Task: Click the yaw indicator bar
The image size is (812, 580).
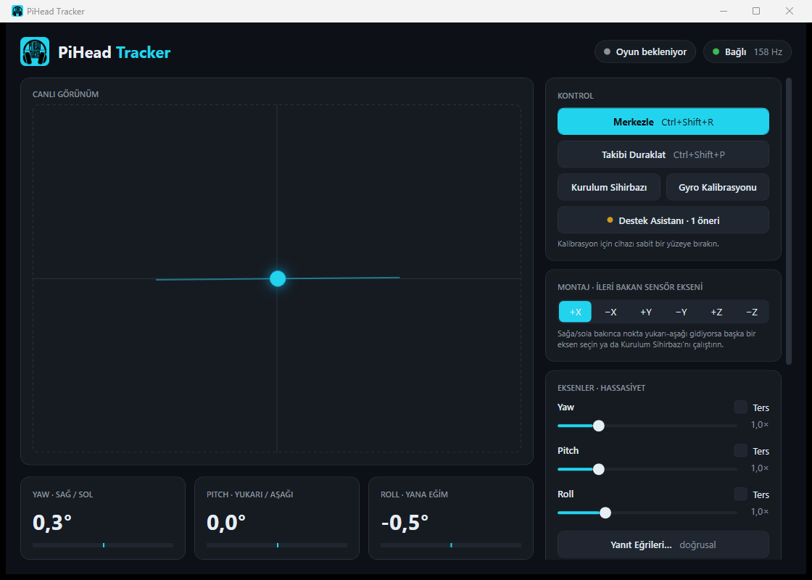Action: 103,545
